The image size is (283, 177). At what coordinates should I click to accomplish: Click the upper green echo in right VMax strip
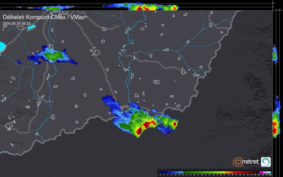tap(274, 56)
